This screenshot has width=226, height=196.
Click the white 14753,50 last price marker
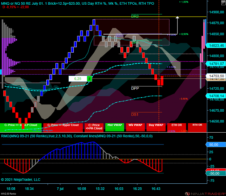click(x=216, y=76)
